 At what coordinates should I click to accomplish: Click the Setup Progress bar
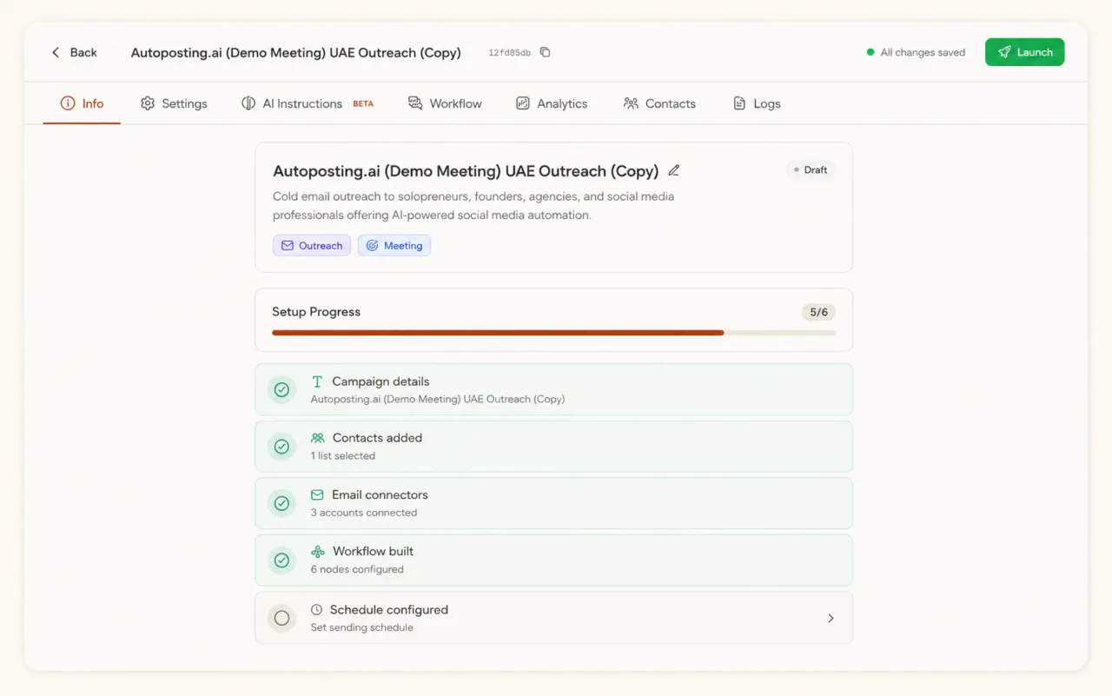tap(553, 333)
